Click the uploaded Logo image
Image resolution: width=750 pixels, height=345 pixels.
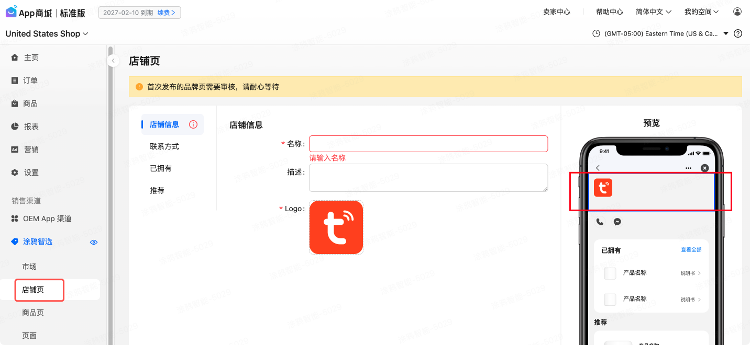point(336,227)
